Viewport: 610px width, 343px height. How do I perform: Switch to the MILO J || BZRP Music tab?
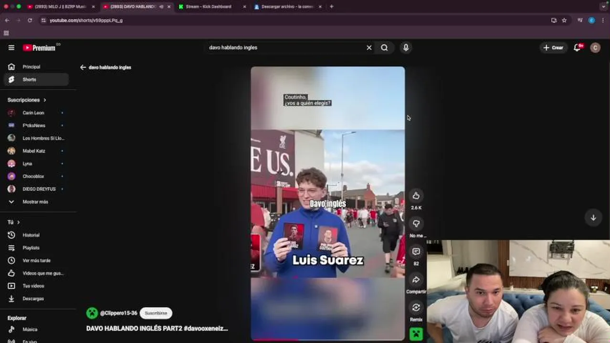coord(61,7)
